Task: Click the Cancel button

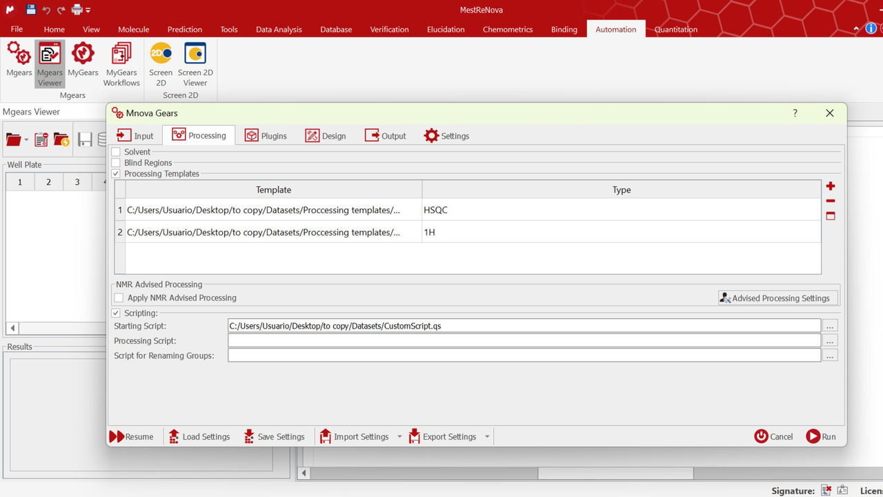Action: point(773,436)
